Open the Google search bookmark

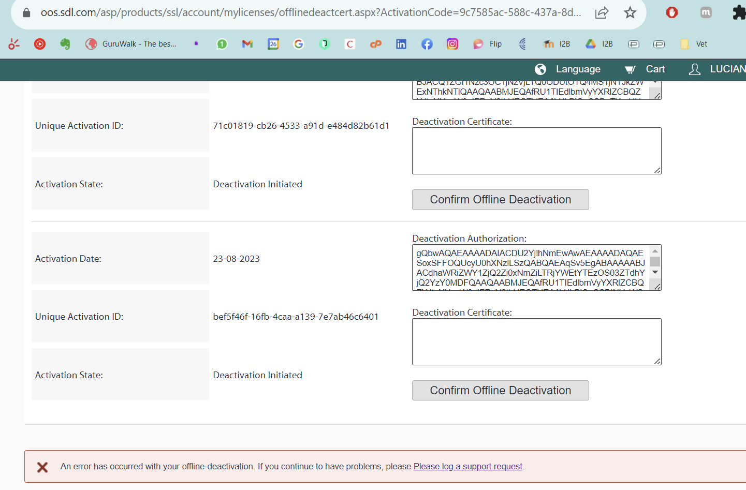click(x=299, y=44)
